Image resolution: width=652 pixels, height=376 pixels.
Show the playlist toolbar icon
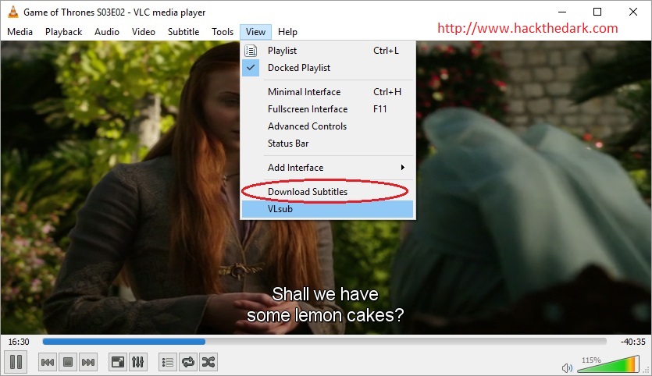tap(168, 362)
